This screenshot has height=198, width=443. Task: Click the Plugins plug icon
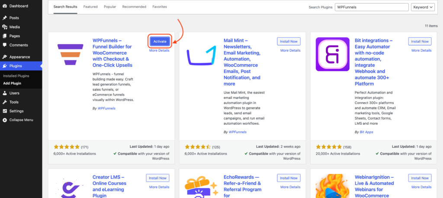click(4, 66)
